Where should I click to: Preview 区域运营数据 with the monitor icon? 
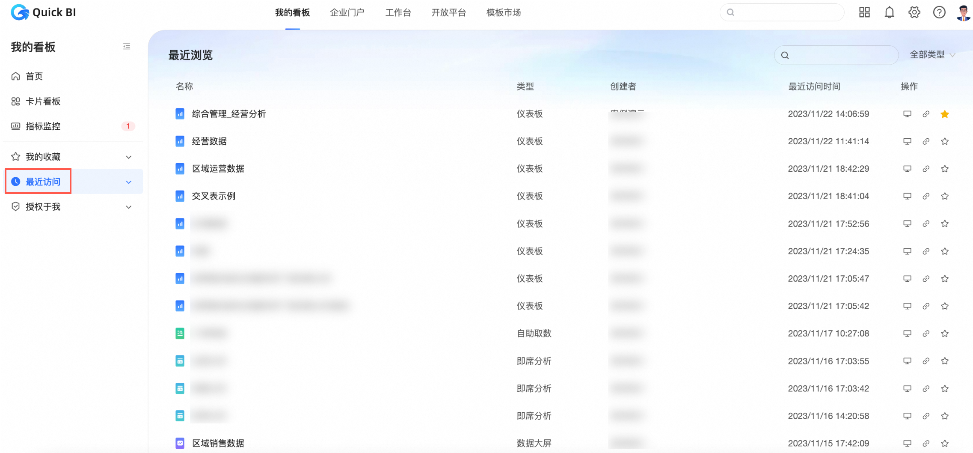click(x=907, y=169)
